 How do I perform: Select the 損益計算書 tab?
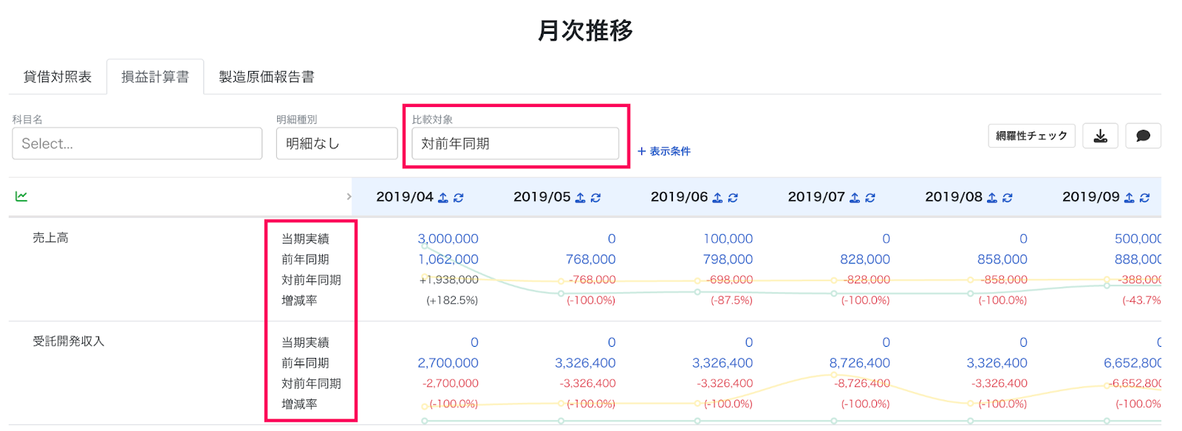[x=155, y=77]
